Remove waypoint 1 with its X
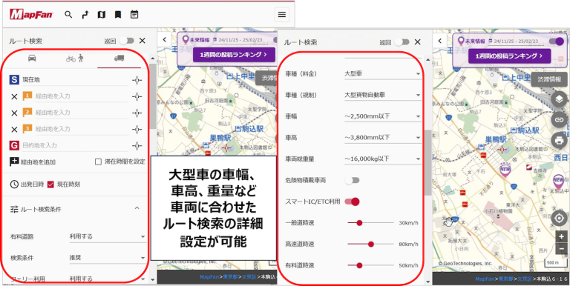Image resolution: width=570 pixels, height=286 pixels. (14, 97)
